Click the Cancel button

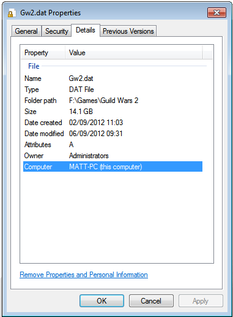point(151,301)
